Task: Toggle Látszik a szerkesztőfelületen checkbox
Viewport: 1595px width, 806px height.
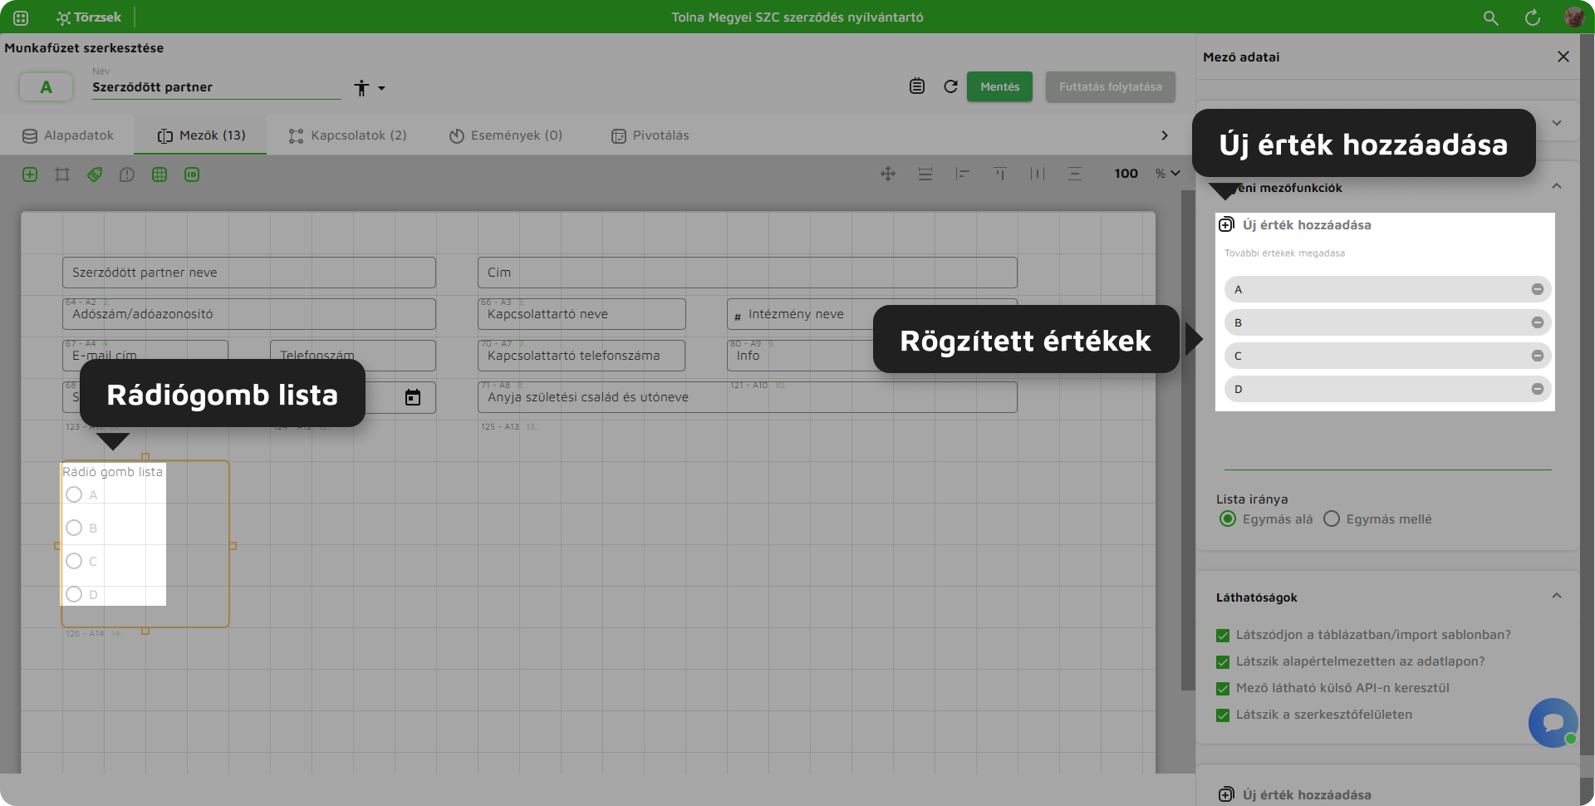Action: pos(1223,715)
